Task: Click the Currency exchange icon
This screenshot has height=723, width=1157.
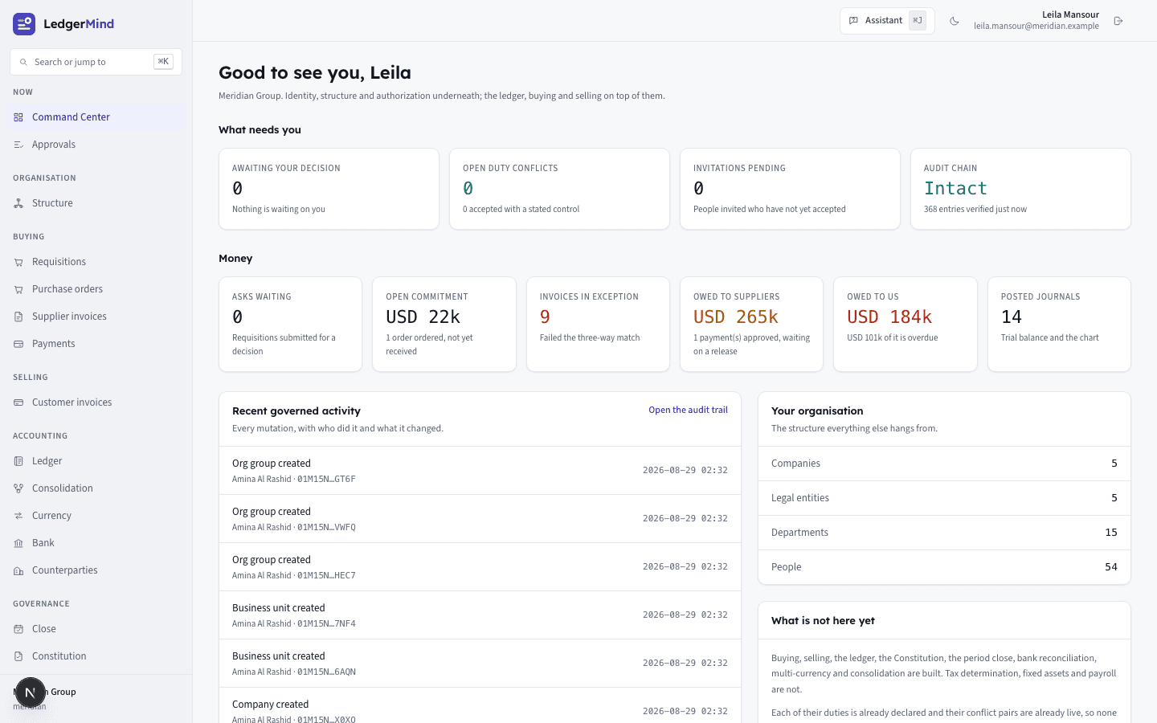Action: point(18,516)
